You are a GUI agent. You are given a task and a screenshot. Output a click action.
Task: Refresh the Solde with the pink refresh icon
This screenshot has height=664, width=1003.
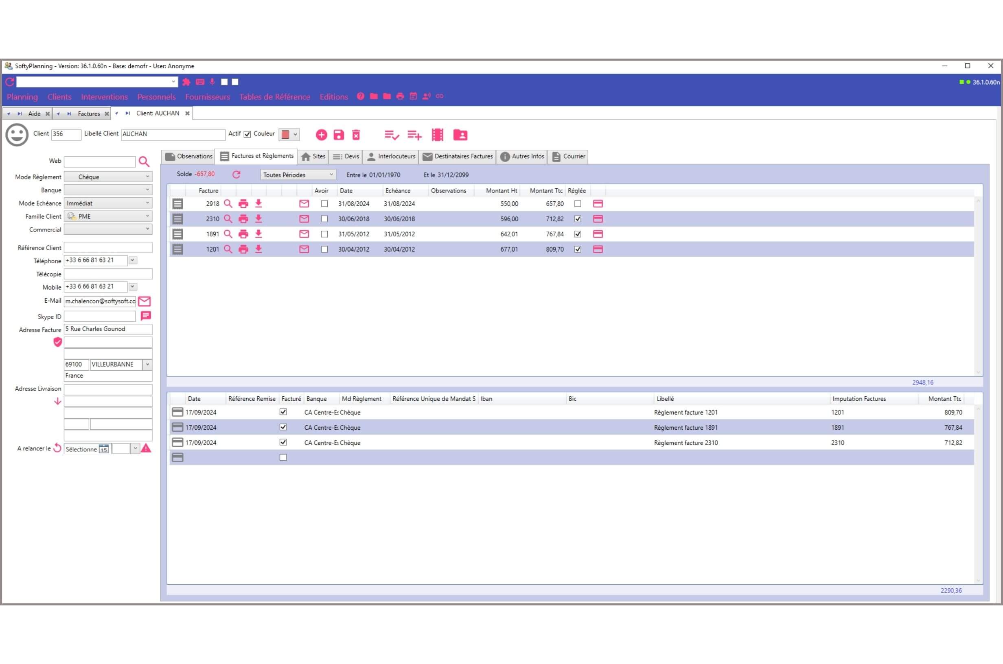click(237, 175)
